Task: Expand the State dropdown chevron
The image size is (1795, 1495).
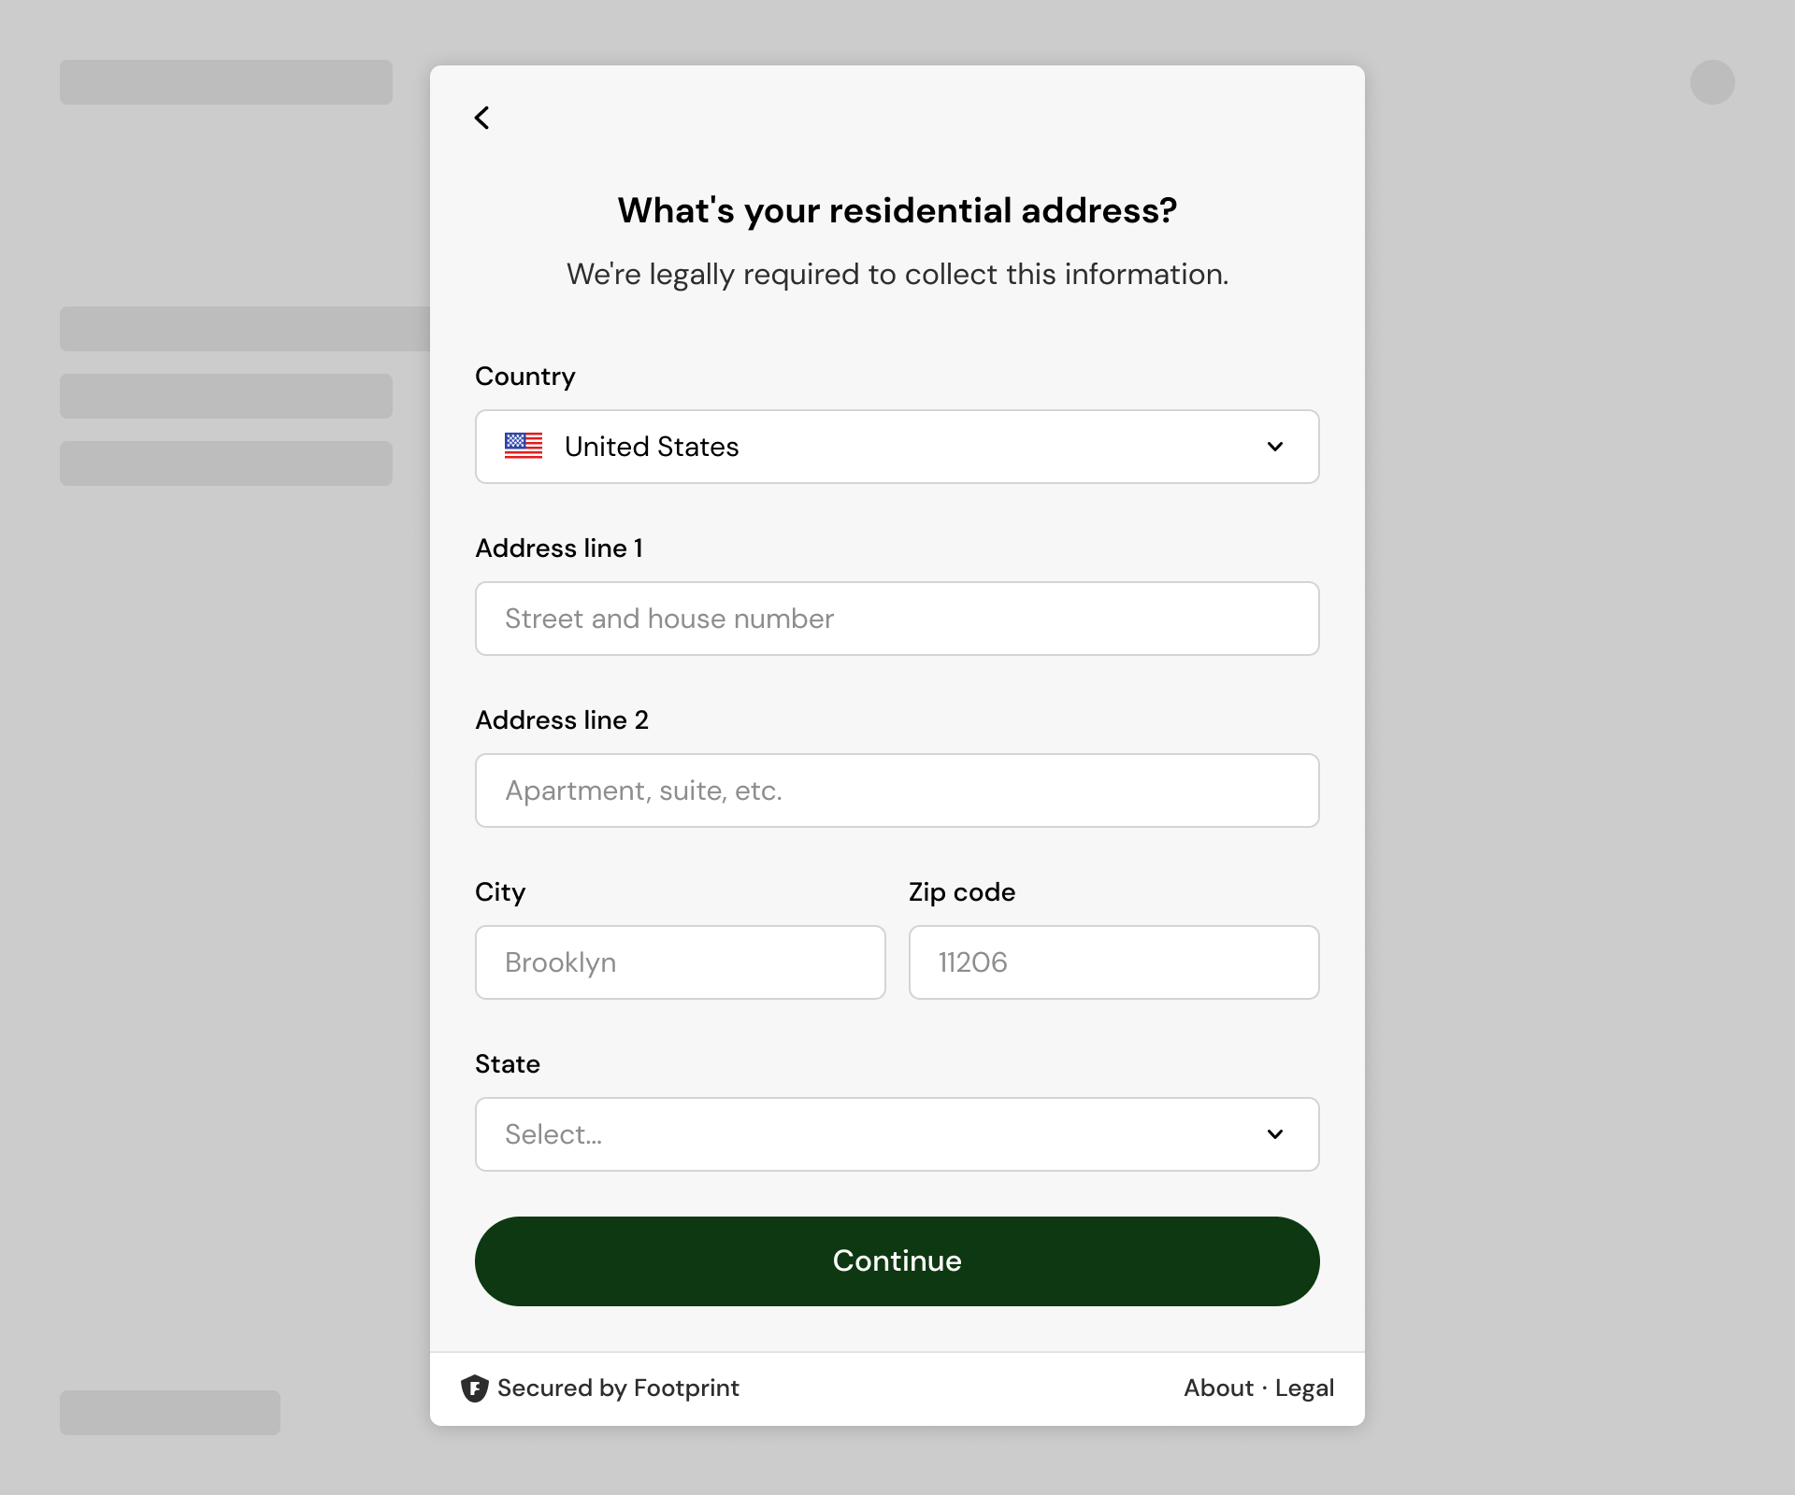Action: coord(1275,1134)
